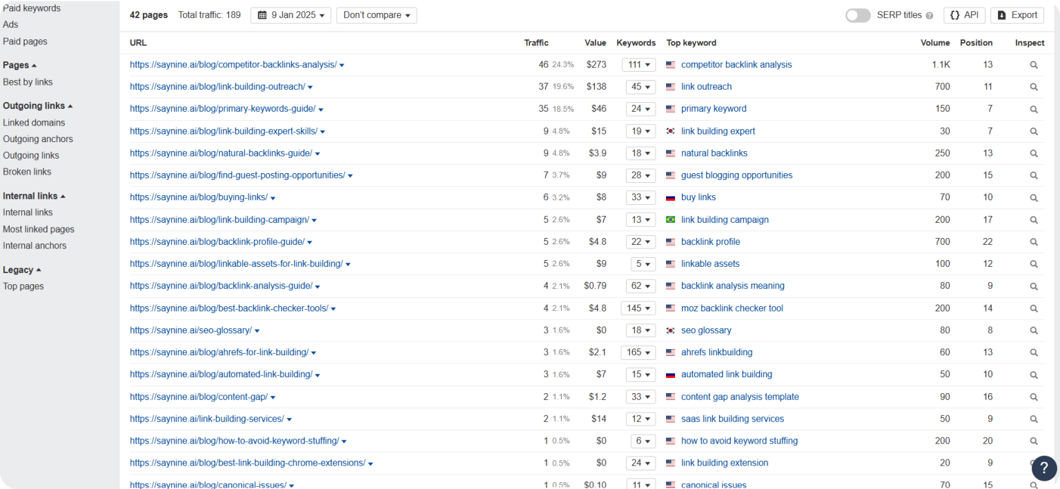Enable the SERP titles toggle
Image resolution: width=1060 pixels, height=489 pixels.
click(x=857, y=14)
